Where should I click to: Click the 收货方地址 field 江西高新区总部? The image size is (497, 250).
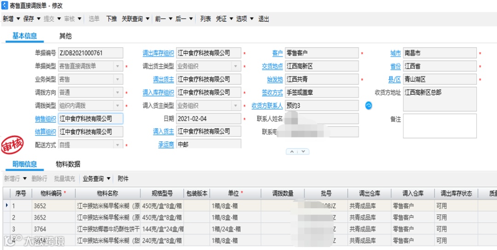tap(439, 99)
